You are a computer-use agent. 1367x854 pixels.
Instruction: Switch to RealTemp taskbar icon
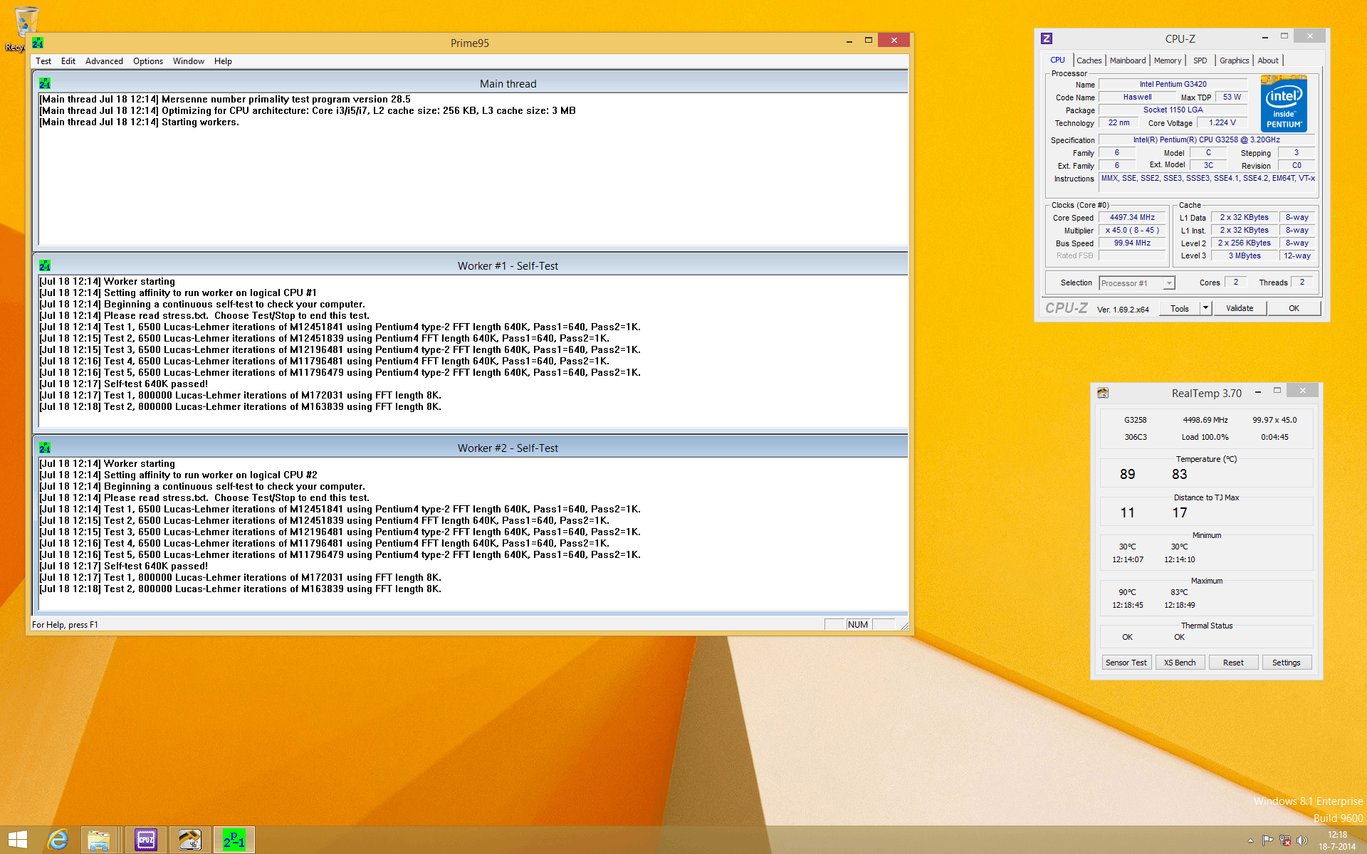point(189,840)
